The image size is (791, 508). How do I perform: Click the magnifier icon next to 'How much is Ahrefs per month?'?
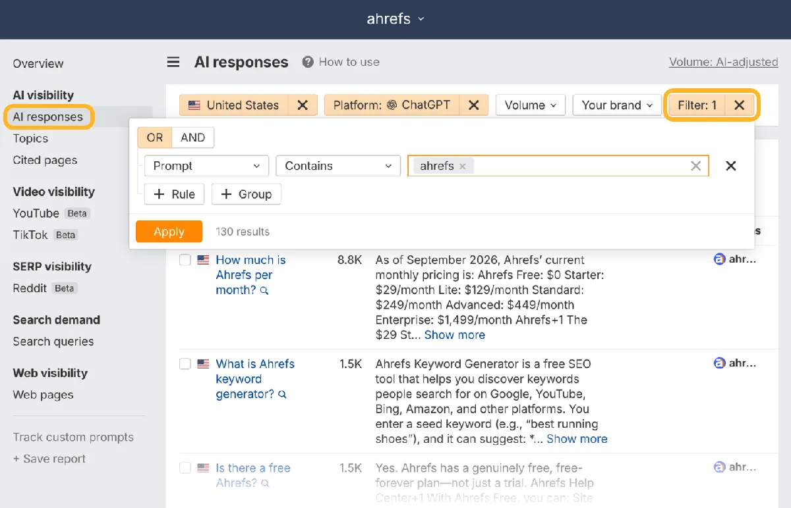click(x=264, y=291)
